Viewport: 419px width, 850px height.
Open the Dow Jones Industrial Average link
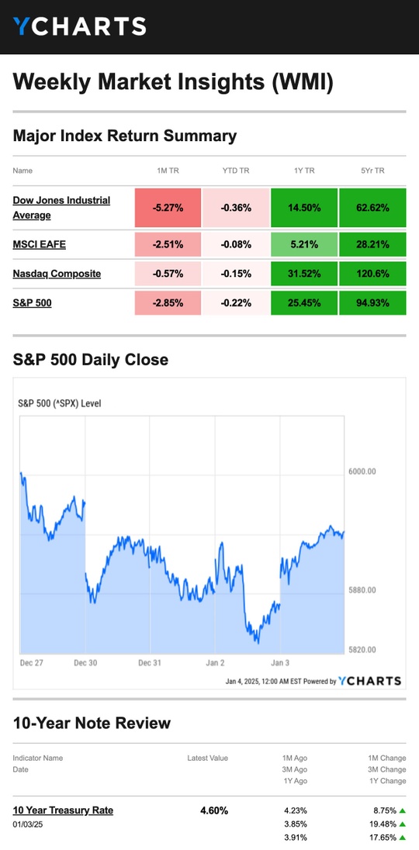[x=61, y=208]
